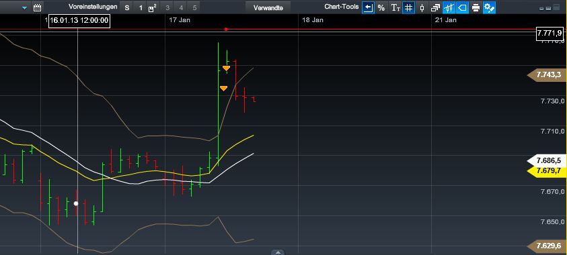The height and width of the screenshot is (255, 567).
Task: Expand the bottom panel with up arrow
Action: click(x=278, y=252)
